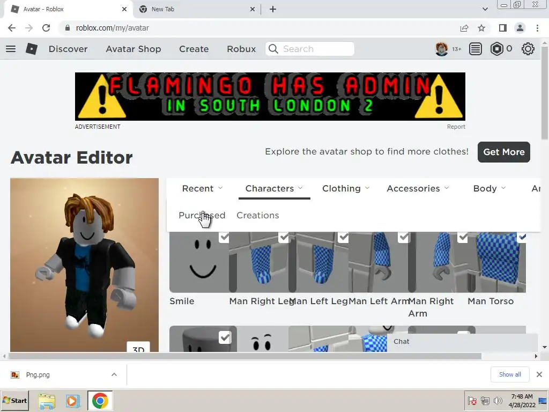Bookmark this page with the star icon
The height and width of the screenshot is (412, 549).
click(x=481, y=28)
